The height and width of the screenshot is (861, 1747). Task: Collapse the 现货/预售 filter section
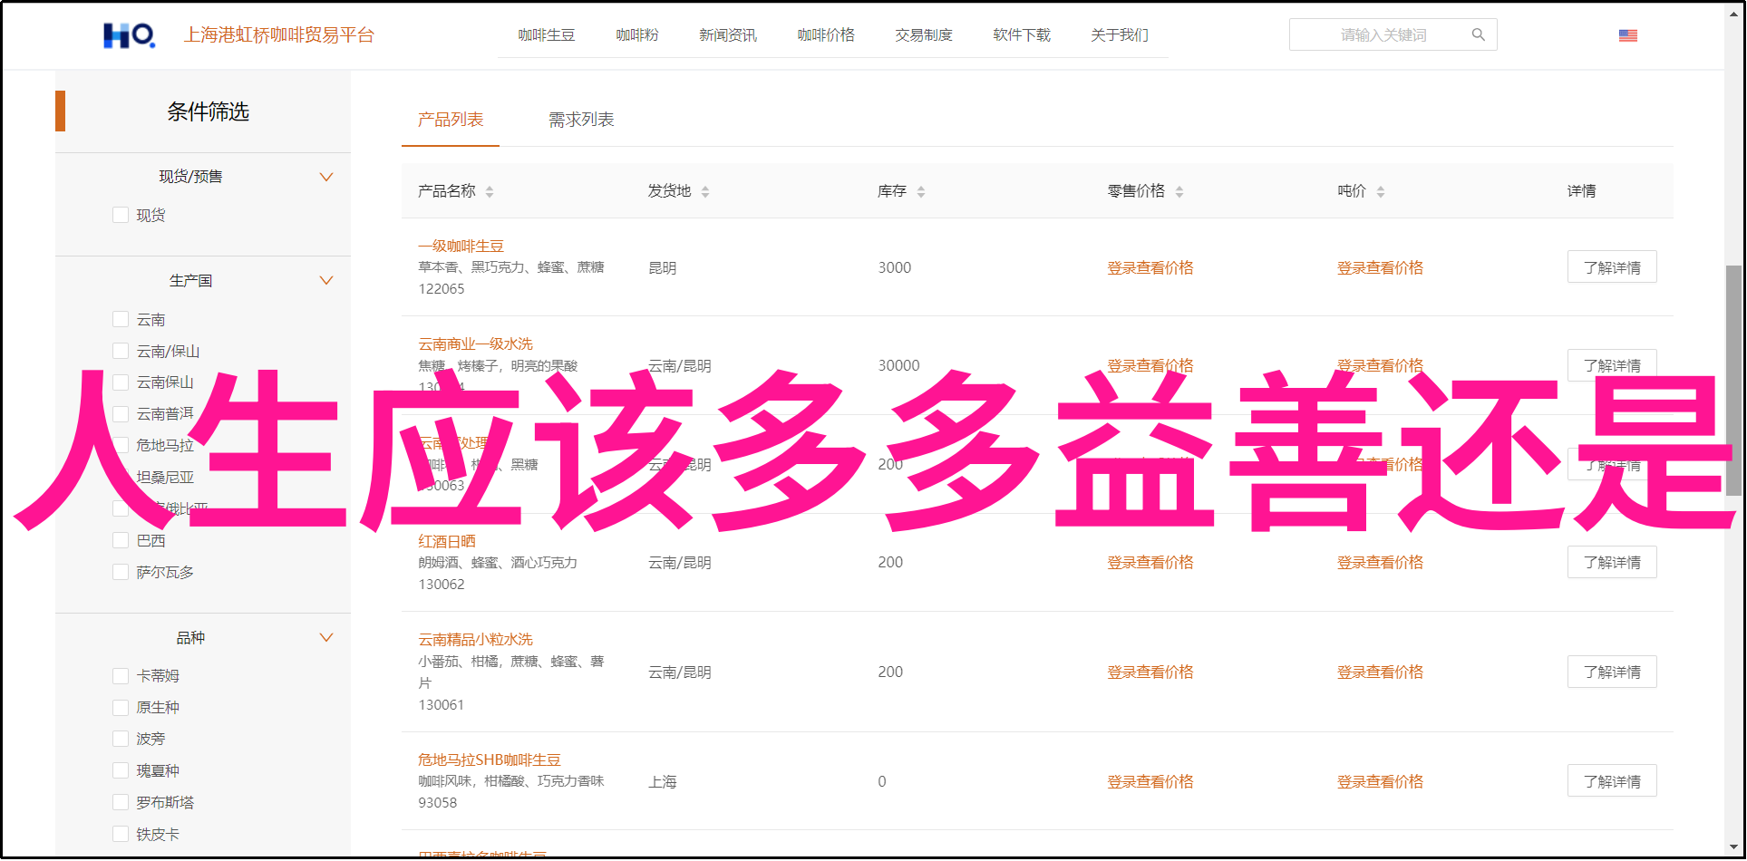click(x=326, y=177)
